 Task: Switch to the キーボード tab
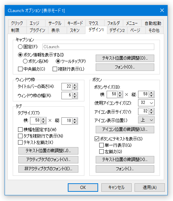point(75,23)
